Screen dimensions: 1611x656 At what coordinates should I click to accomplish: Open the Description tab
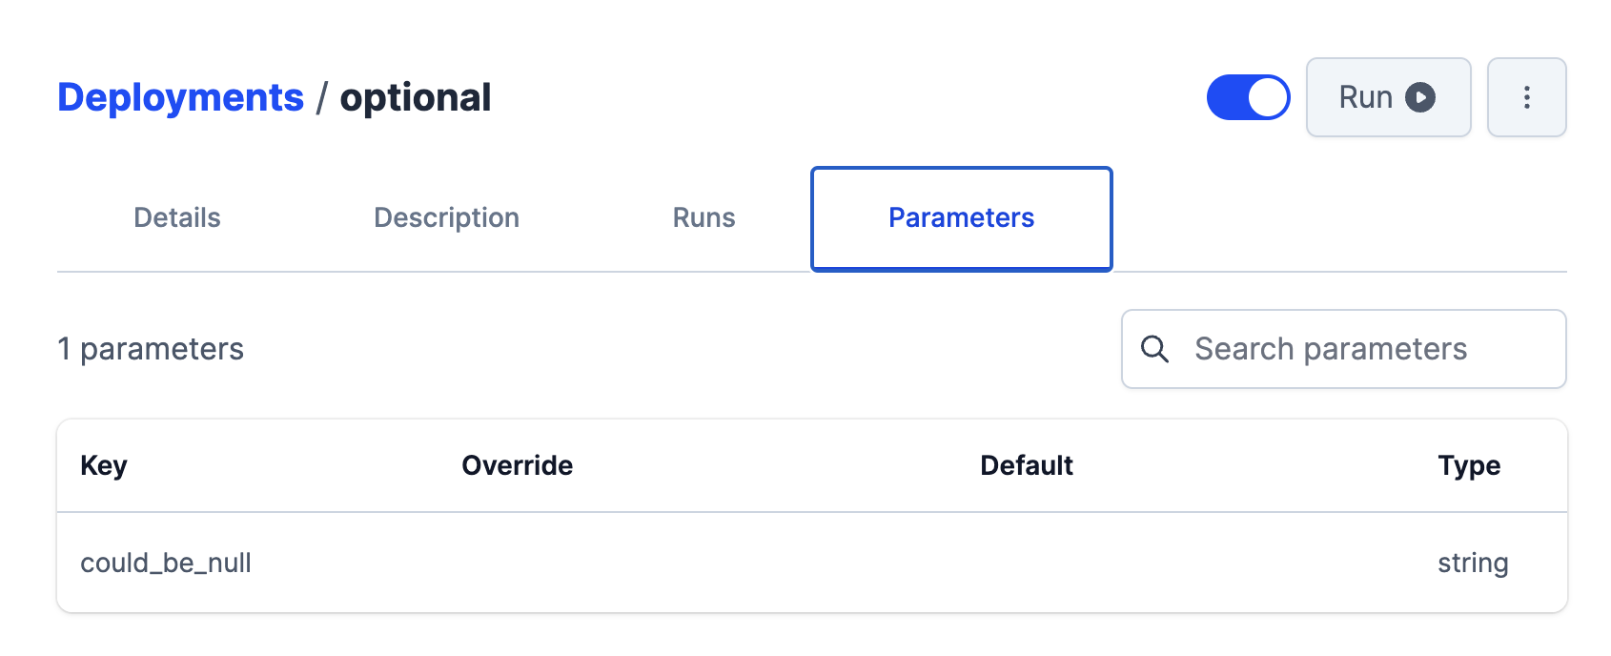click(x=445, y=217)
